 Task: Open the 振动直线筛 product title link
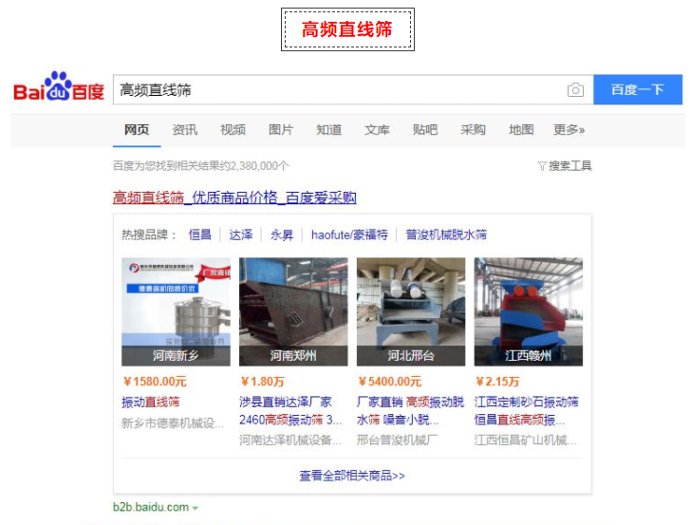151,402
